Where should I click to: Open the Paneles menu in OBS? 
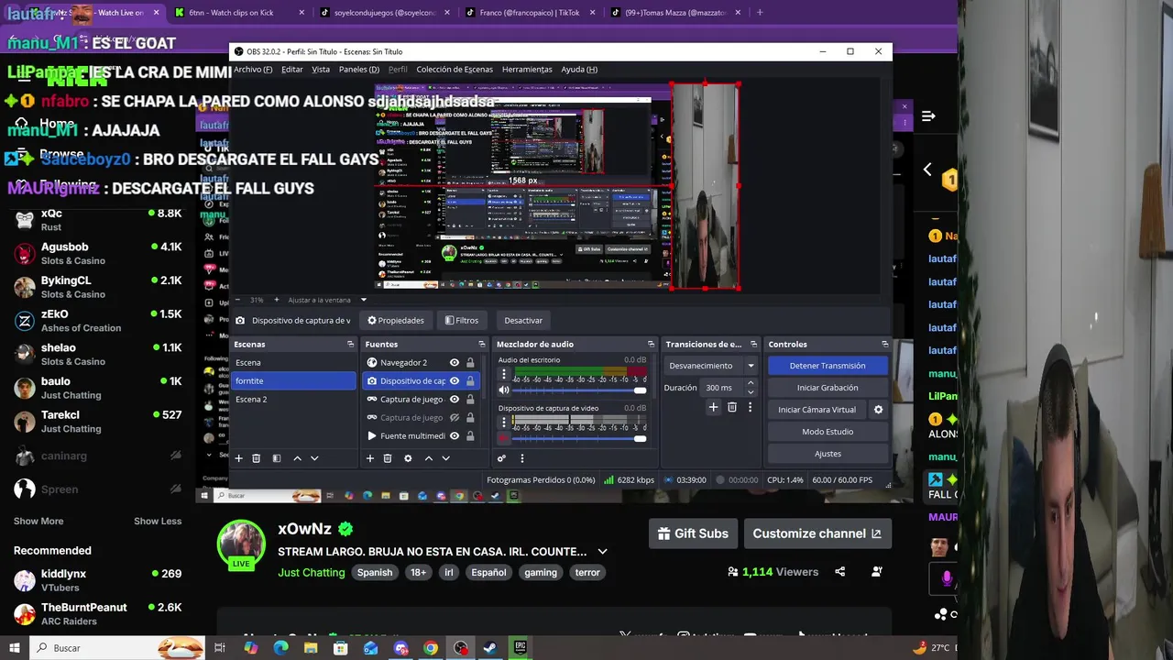(358, 69)
